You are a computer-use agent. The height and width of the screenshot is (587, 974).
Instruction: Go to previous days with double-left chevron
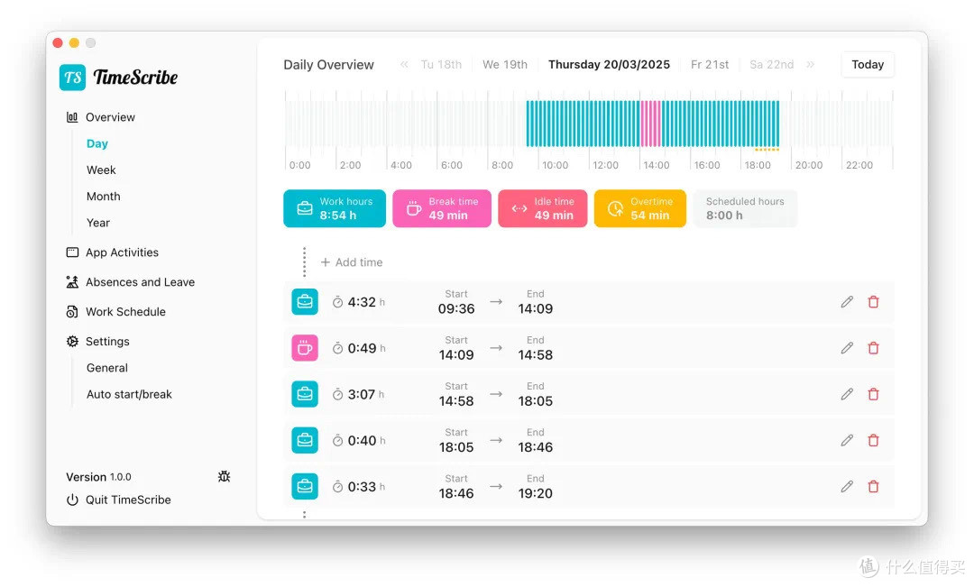point(404,65)
